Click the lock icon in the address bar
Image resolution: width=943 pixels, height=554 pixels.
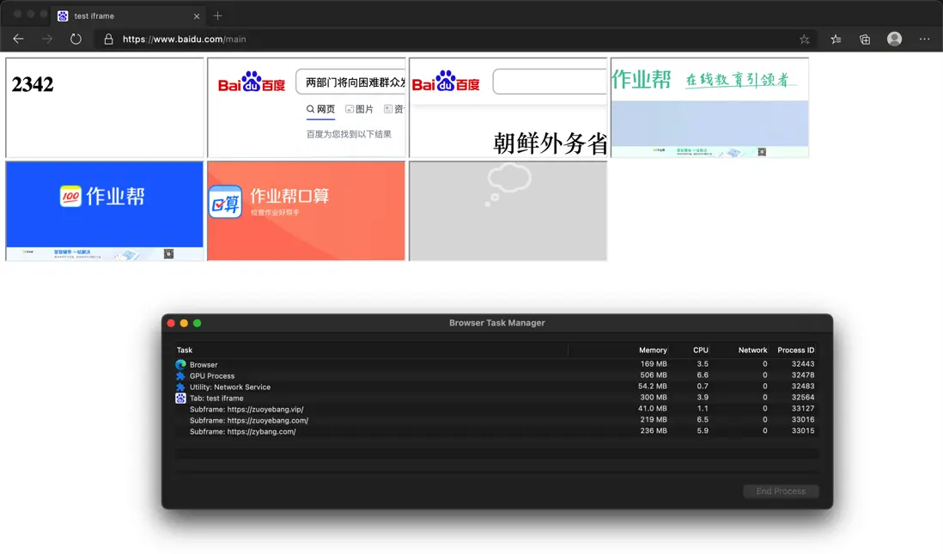108,40
